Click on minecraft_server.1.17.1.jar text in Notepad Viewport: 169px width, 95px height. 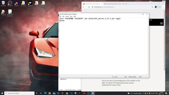(x=101, y=18)
